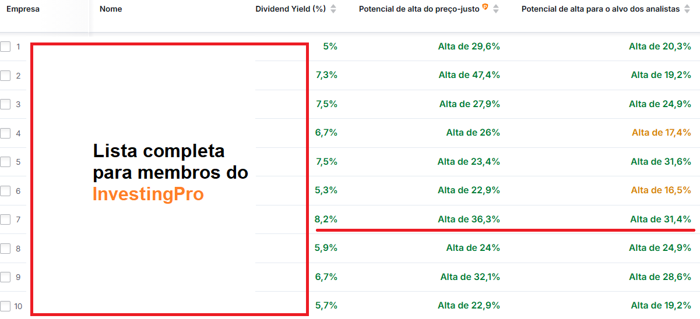Toggle checkbox for row 6
700x319 pixels.
coord(6,191)
